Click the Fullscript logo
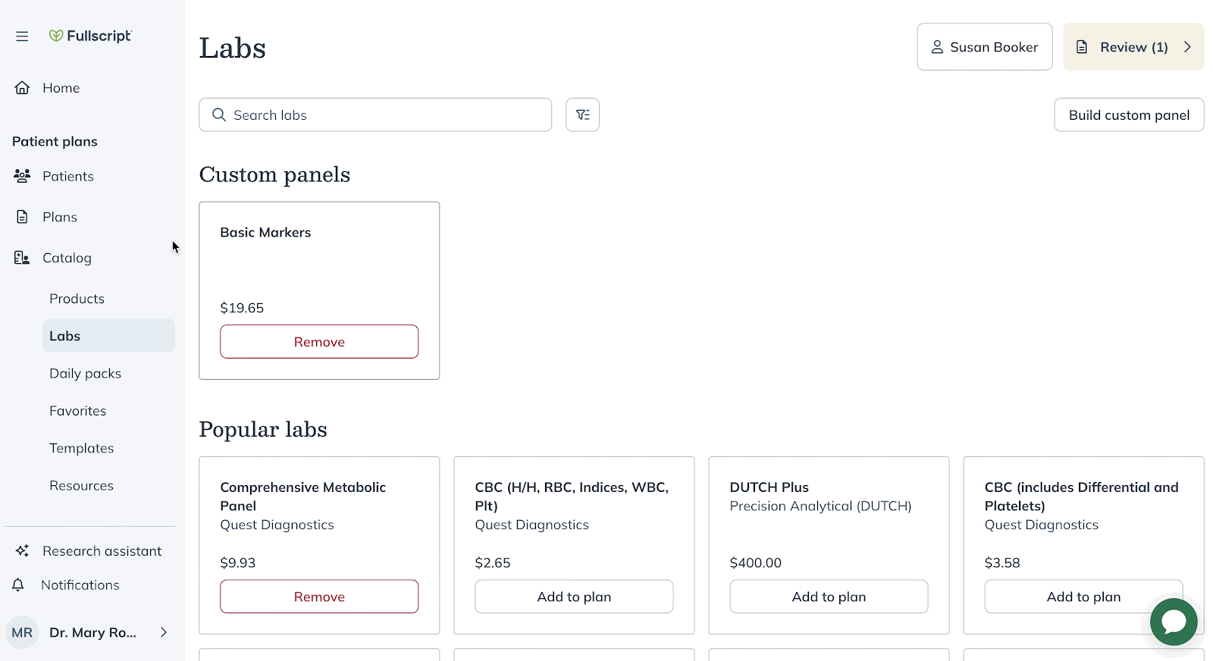 (90, 36)
